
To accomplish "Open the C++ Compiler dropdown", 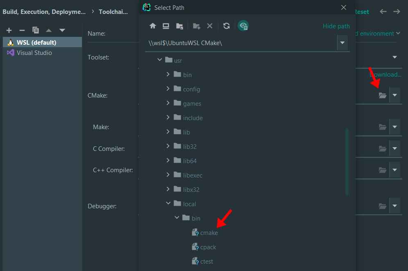I will (395, 170).
